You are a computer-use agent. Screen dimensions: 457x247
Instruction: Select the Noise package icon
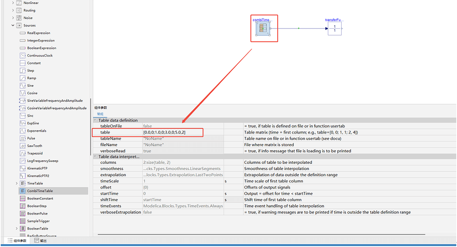click(x=19, y=18)
